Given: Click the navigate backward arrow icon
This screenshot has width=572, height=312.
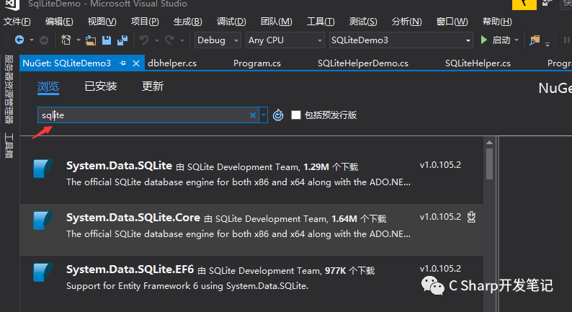Looking at the screenshot, I should [x=19, y=40].
